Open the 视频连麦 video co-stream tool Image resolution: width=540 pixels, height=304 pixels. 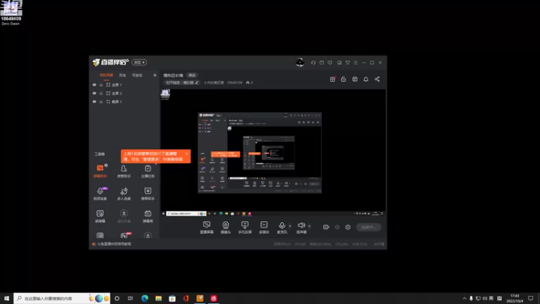100,194
